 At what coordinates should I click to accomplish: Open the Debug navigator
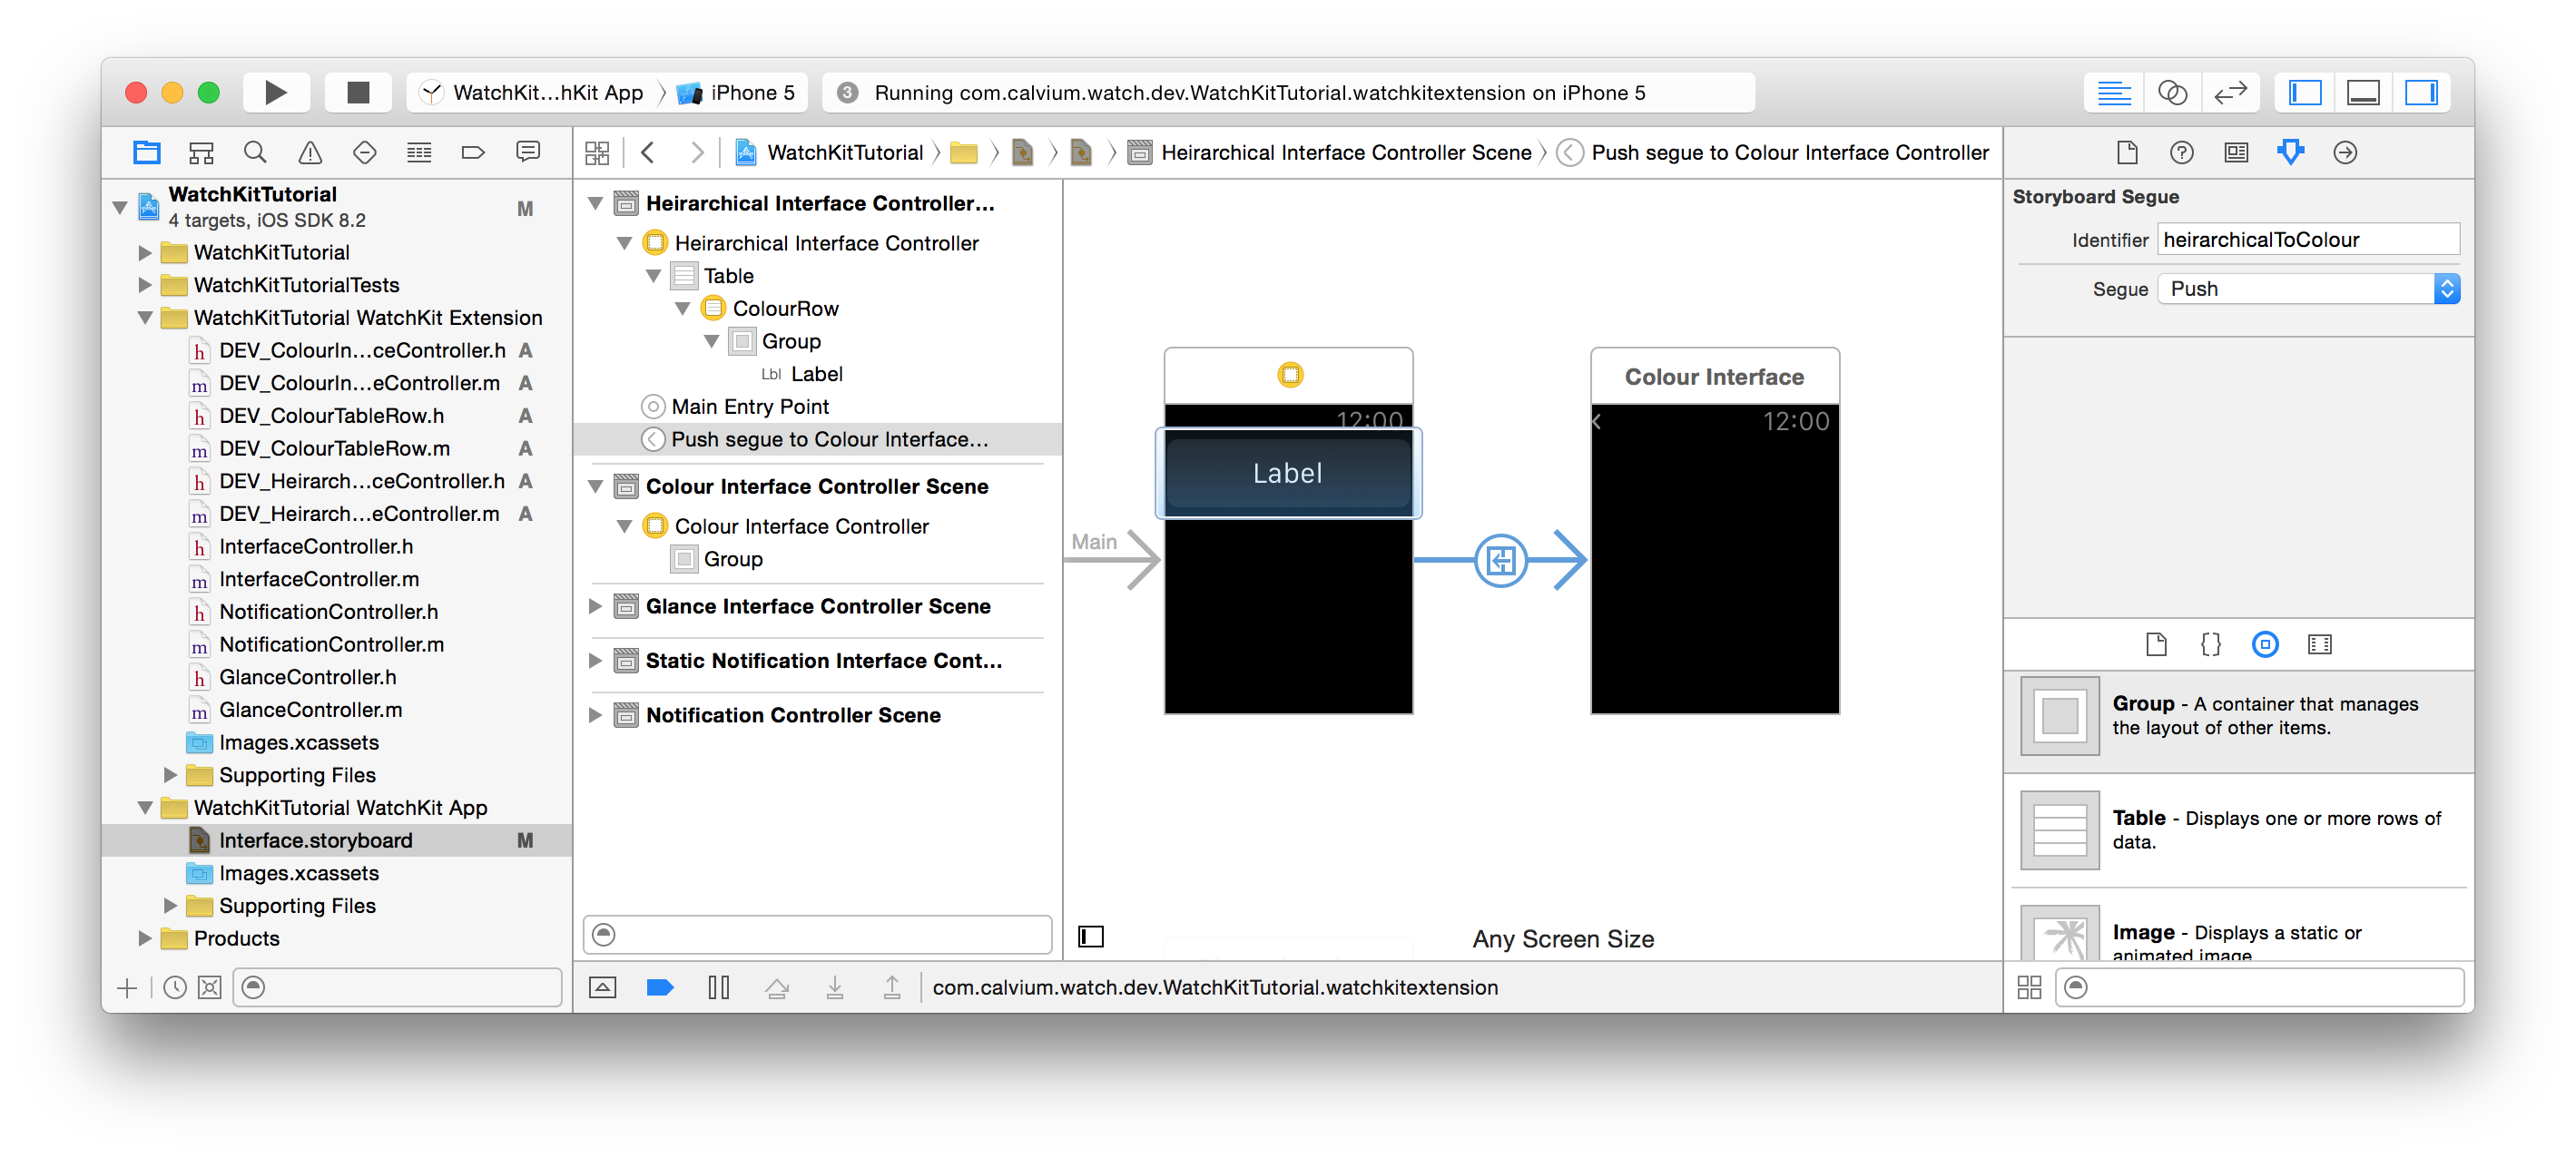pos(419,152)
